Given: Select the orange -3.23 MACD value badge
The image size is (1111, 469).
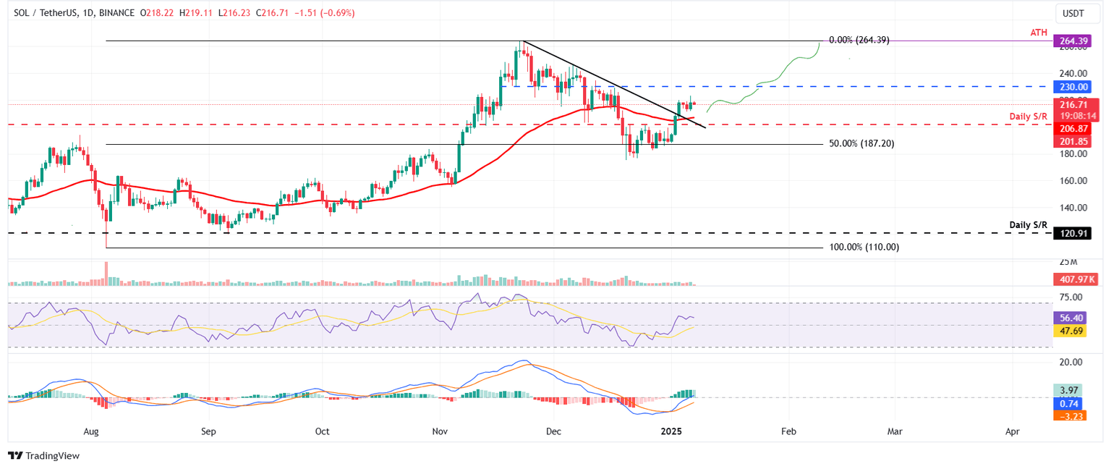Looking at the screenshot, I should (1072, 416).
